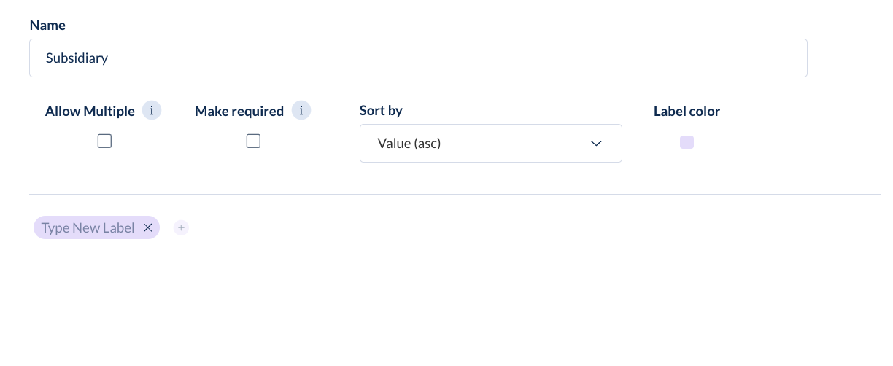Image resolution: width=893 pixels, height=366 pixels.
Task: Open the Sort by Value (asc) dropdown
Action: pos(491,143)
